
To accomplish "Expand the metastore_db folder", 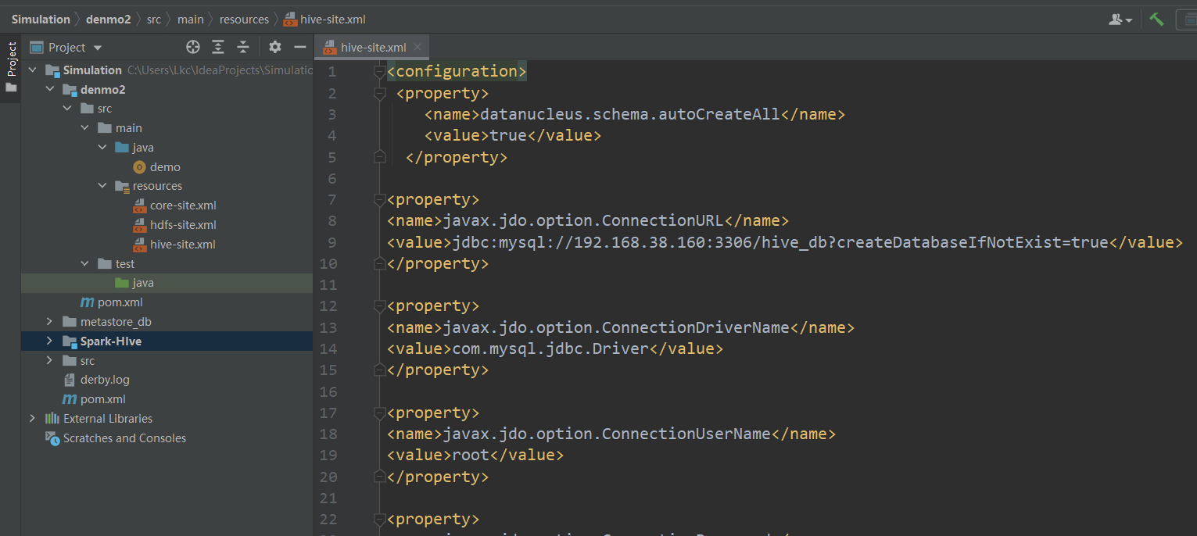I will point(50,321).
